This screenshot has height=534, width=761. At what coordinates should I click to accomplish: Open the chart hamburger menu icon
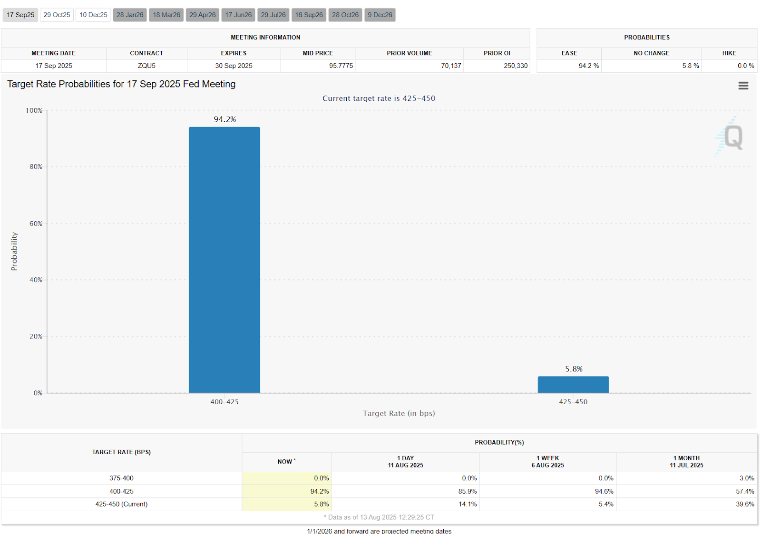(x=743, y=86)
